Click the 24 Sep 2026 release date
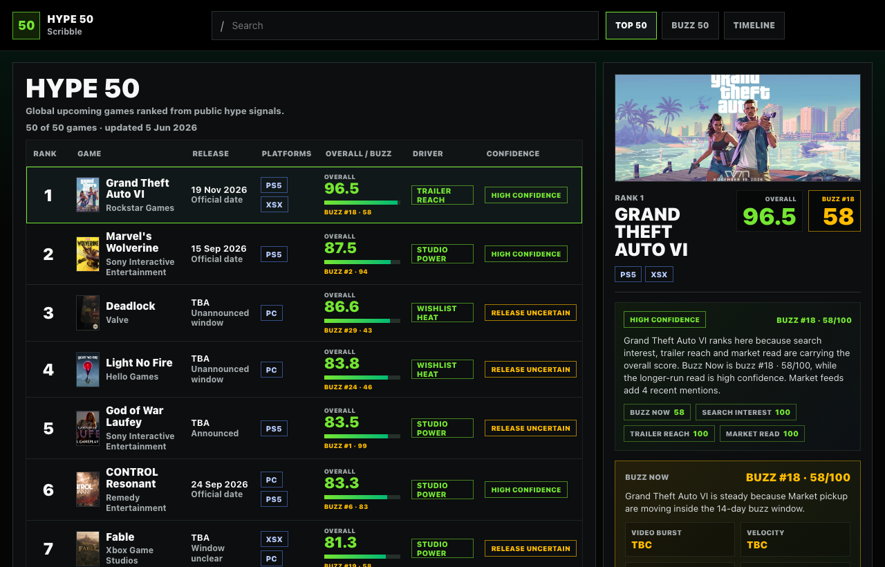This screenshot has width=885, height=567. click(219, 484)
